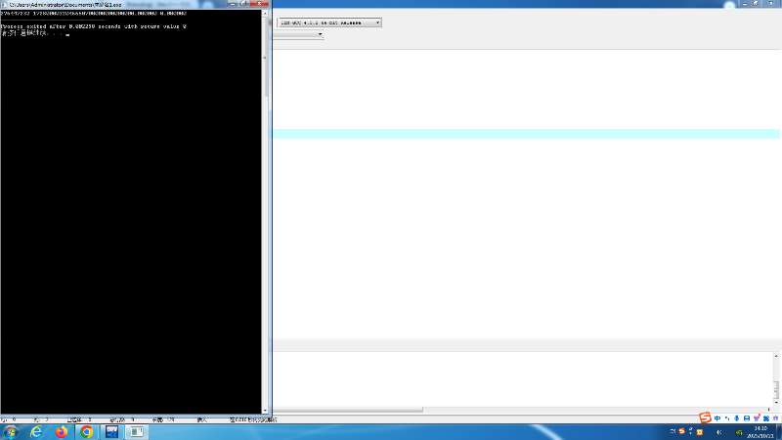Viewport: 782px width, 440px height.
Task: Switch to the console window taskbar button
Action: click(x=137, y=432)
